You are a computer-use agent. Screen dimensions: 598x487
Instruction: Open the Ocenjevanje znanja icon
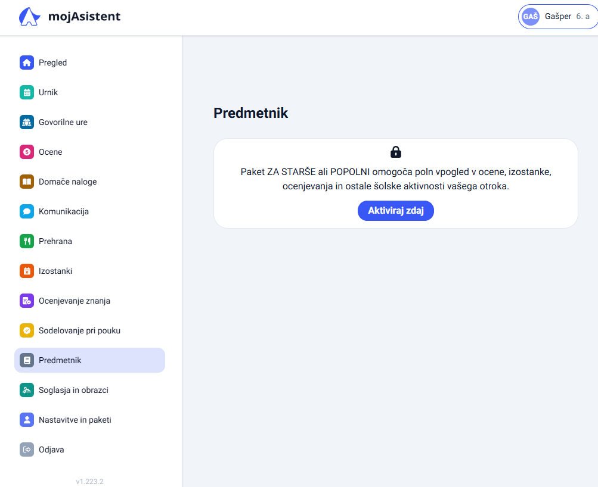[x=27, y=301]
